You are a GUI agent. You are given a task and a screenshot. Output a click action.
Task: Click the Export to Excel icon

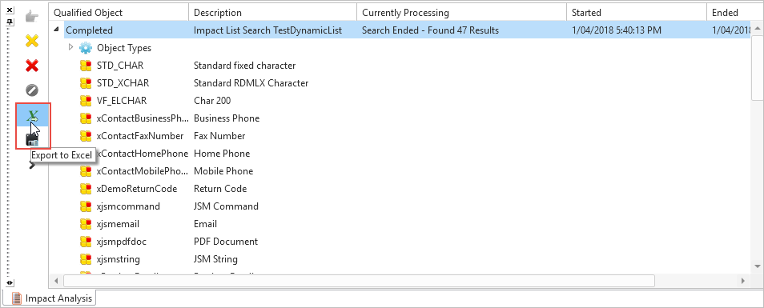(32, 115)
